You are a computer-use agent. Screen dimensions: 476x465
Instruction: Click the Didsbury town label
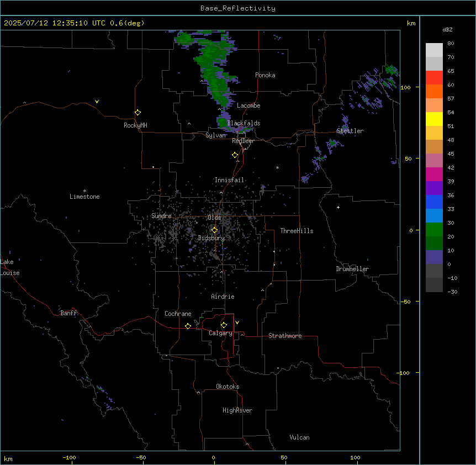pos(211,238)
